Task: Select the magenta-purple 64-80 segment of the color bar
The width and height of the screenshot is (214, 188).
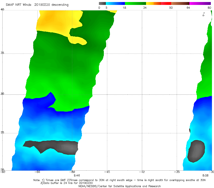Action: pyautogui.click(x=200, y=3)
